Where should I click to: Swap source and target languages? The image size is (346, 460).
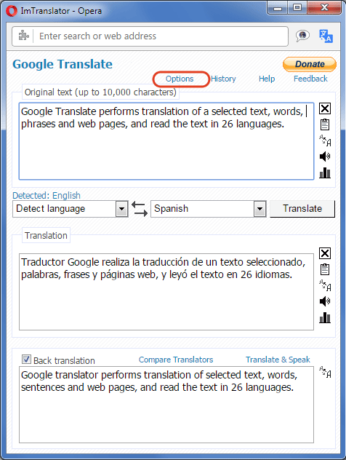[x=140, y=209]
